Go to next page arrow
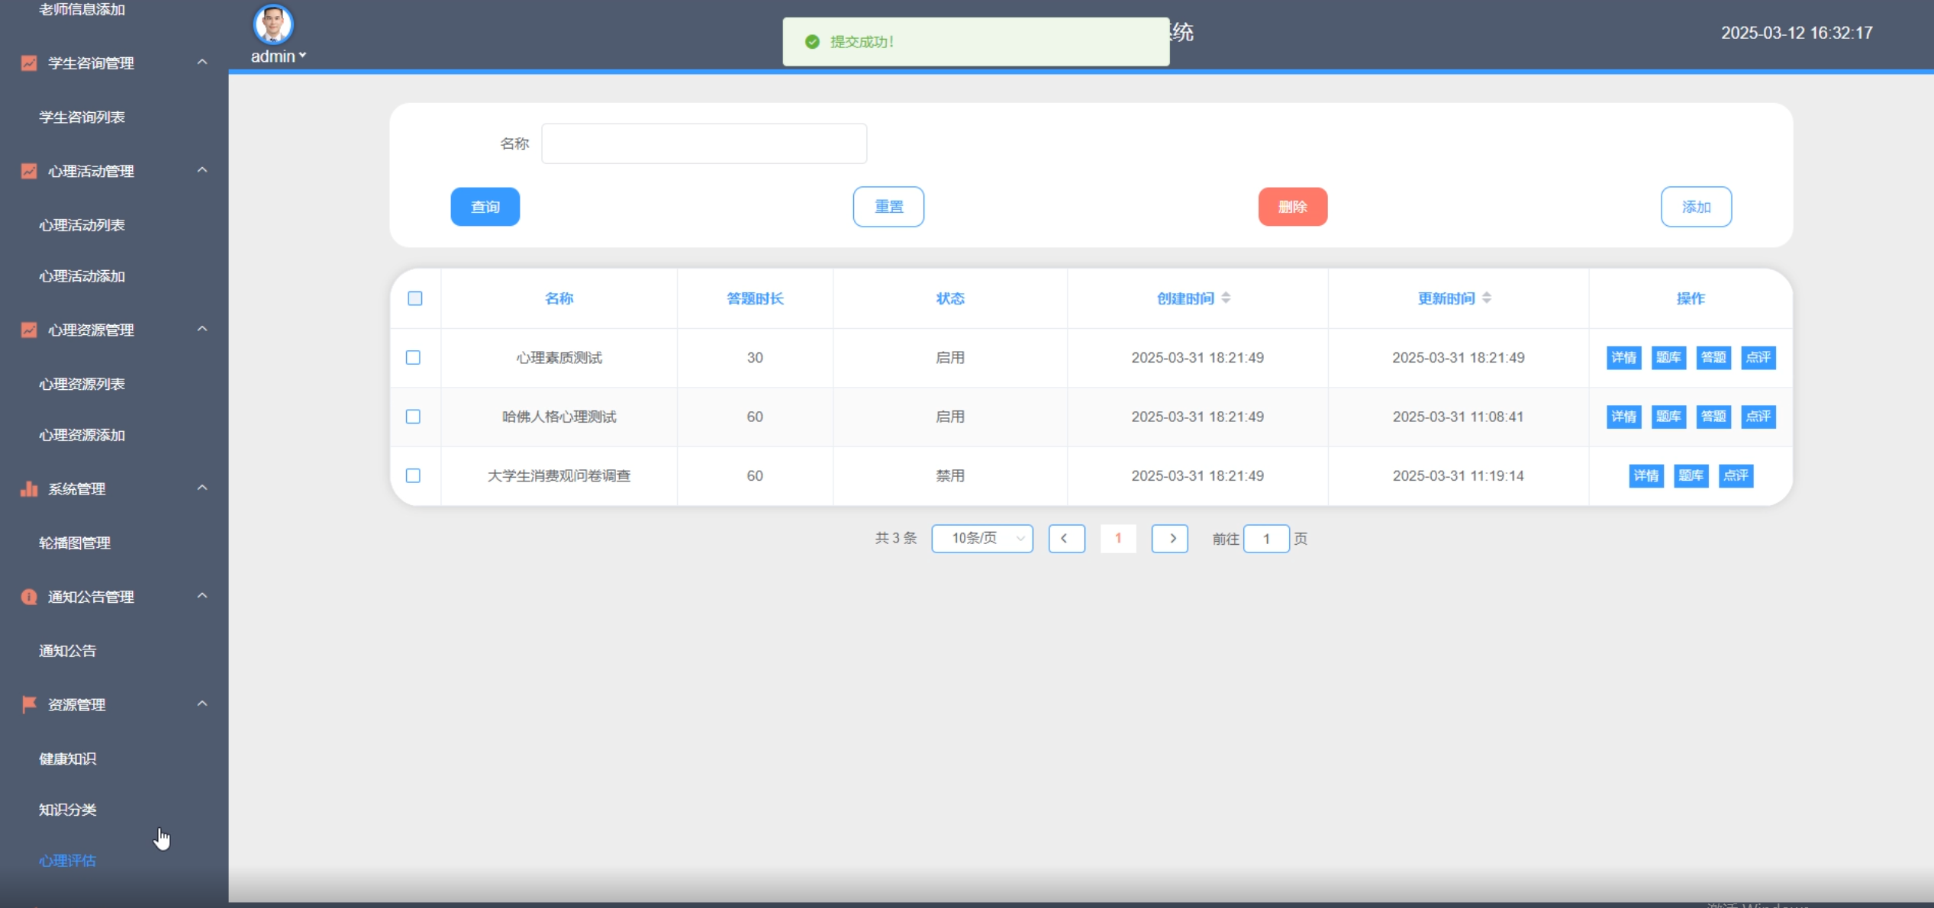1934x908 pixels. [1169, 539]
